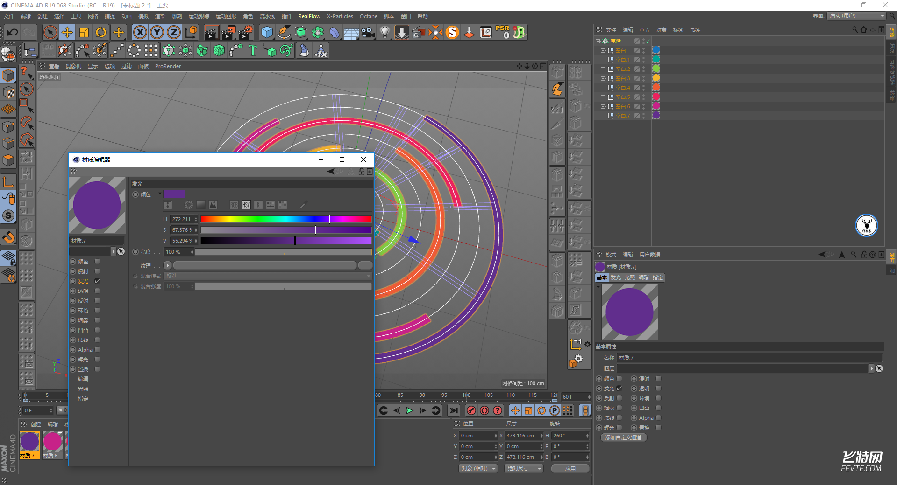
Task: Toggle the Y axis lock
Action: pyautogui.click(x=157, y=32)
